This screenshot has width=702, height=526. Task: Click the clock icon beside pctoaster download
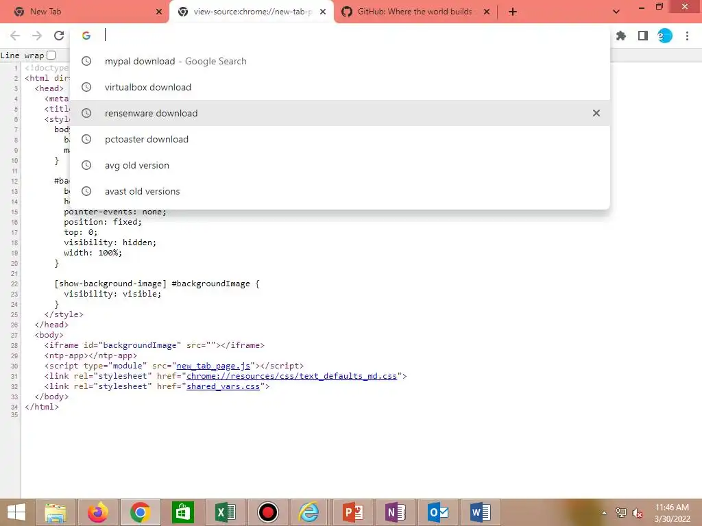pos(86,139)
